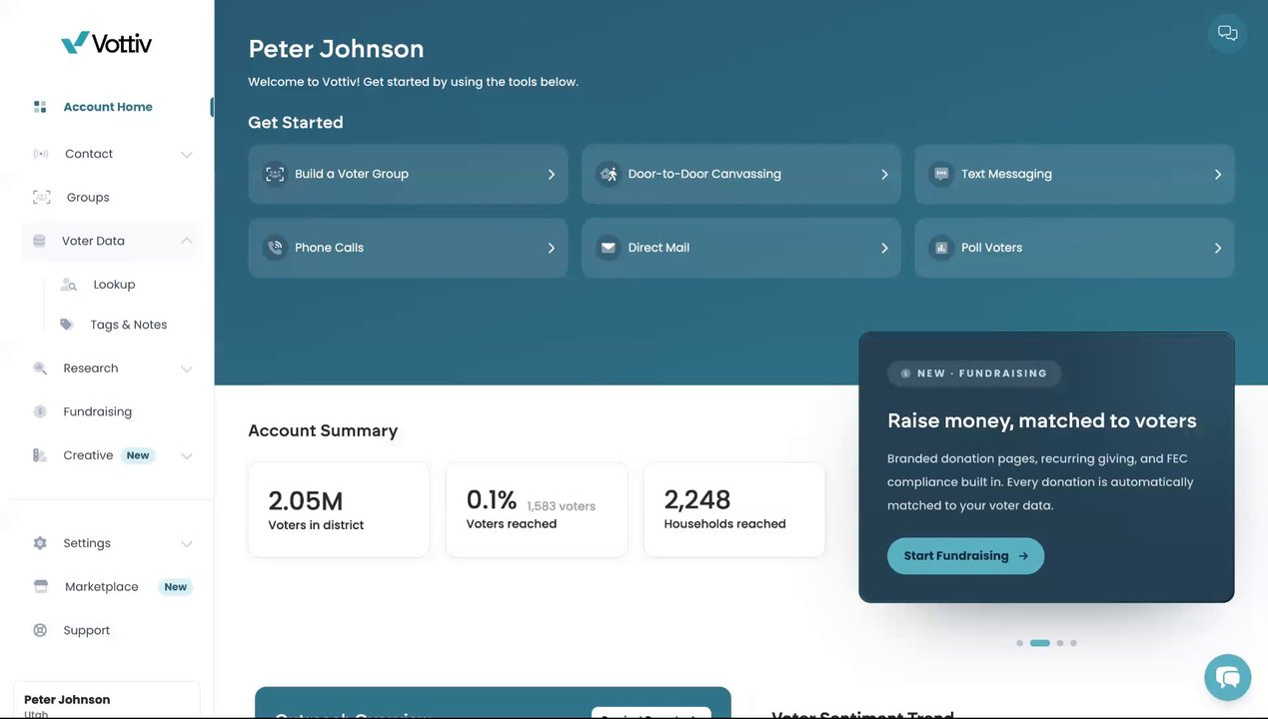
Task: Select the third carousel dot
Action: [x=1060, y=643]
